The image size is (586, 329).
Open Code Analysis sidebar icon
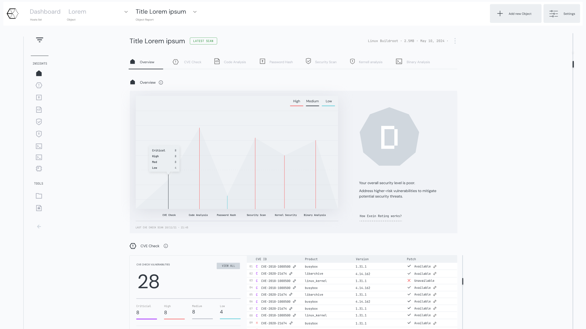click(39, 110)
